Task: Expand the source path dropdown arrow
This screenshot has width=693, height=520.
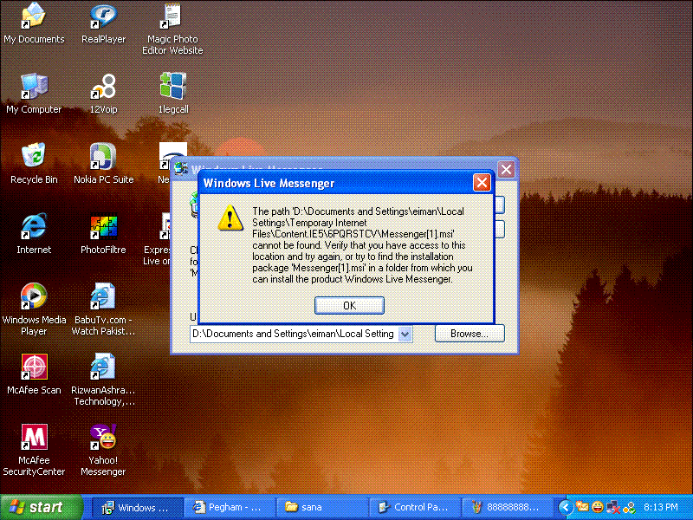Action: (x=405, y=334)
